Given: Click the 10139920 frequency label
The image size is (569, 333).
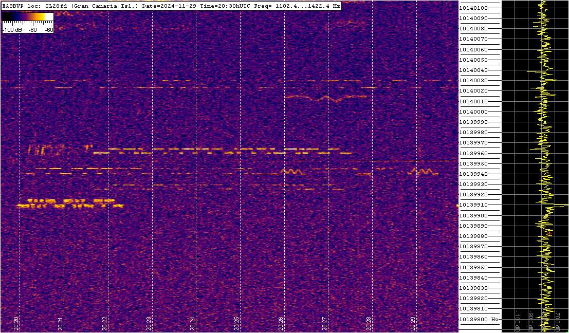Looking at the screenshot, I should (x=473, y=195).
